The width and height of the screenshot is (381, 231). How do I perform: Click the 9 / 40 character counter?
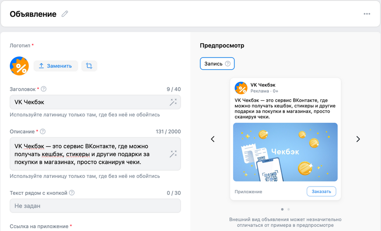coord(173,89)
